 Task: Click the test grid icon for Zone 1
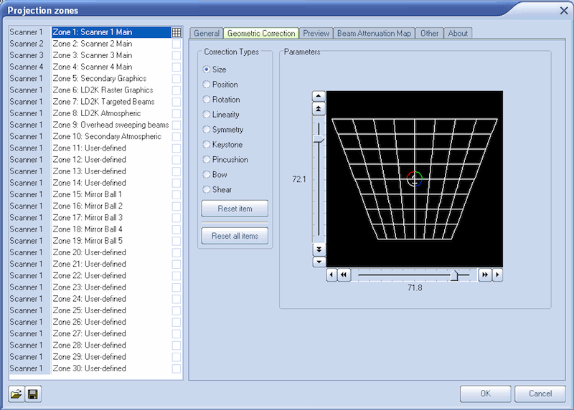pyautogui.click(x=177, y=32)
